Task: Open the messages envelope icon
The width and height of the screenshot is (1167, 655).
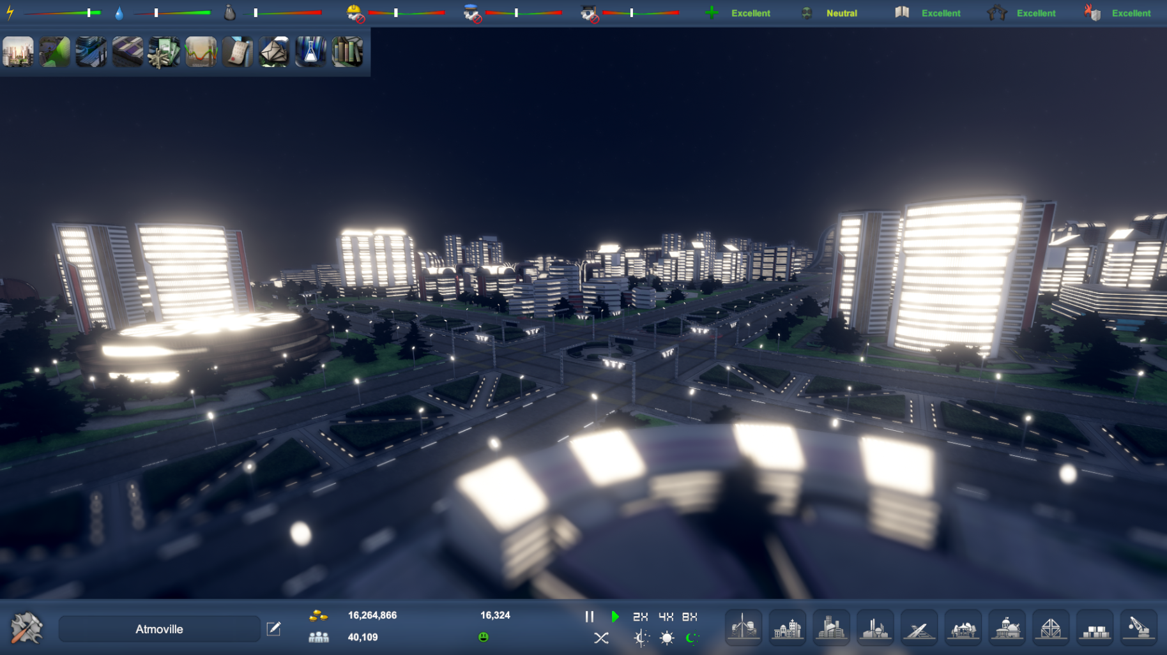Action: [x=274, y=52]
